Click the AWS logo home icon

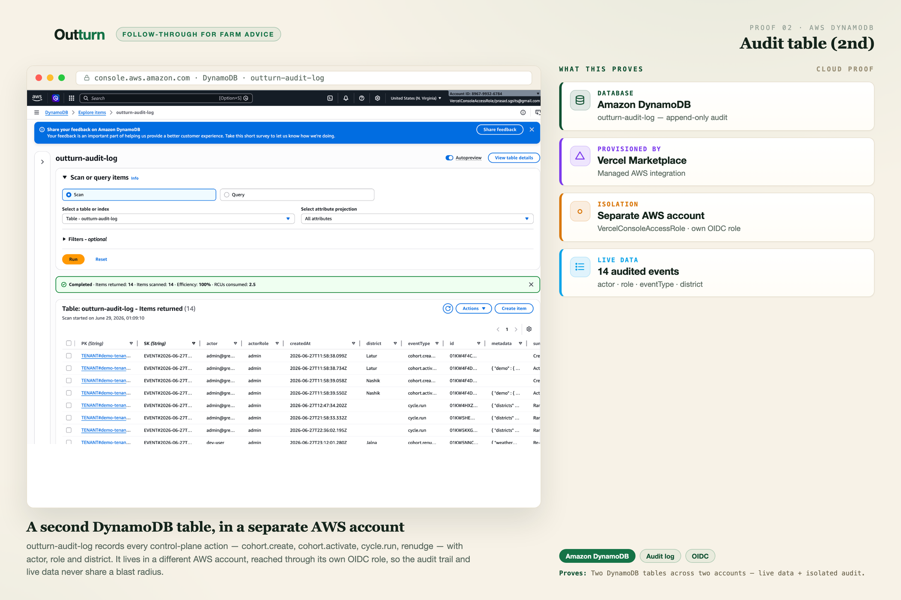click(37, 98)
